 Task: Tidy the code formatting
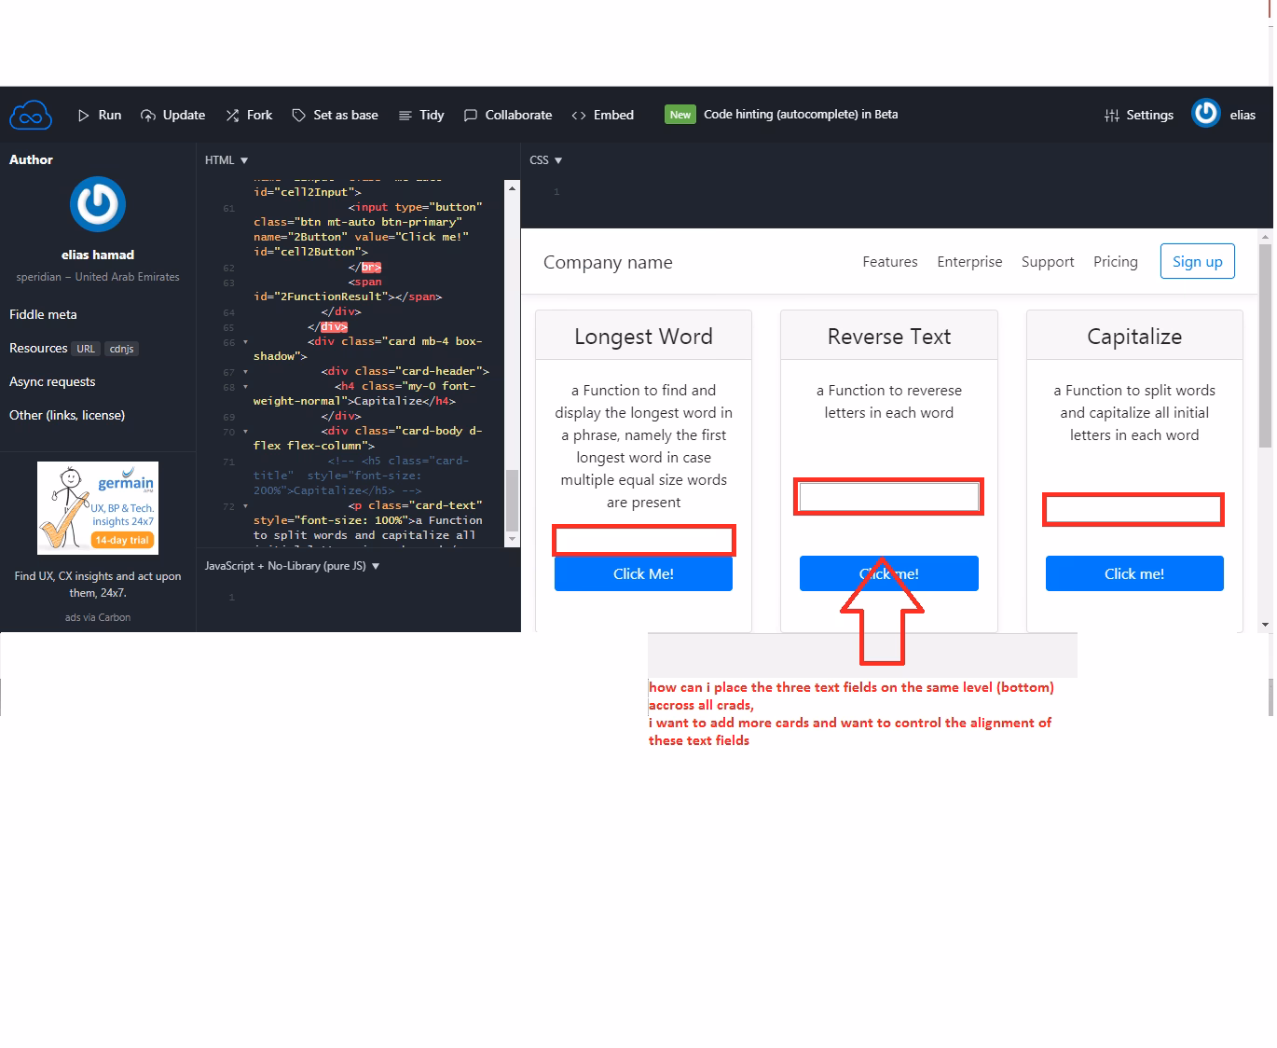pos(420,115)
